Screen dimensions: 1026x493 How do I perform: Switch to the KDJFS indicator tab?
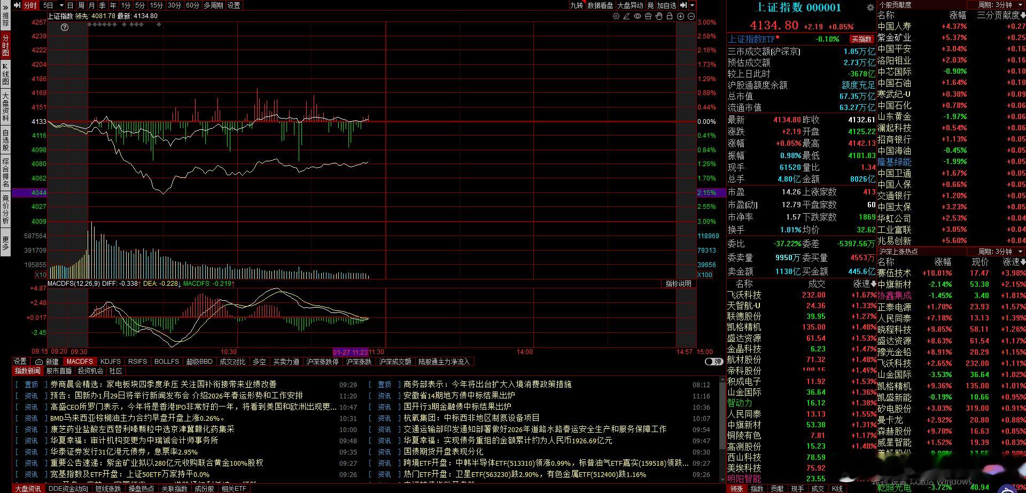point(111,362)
